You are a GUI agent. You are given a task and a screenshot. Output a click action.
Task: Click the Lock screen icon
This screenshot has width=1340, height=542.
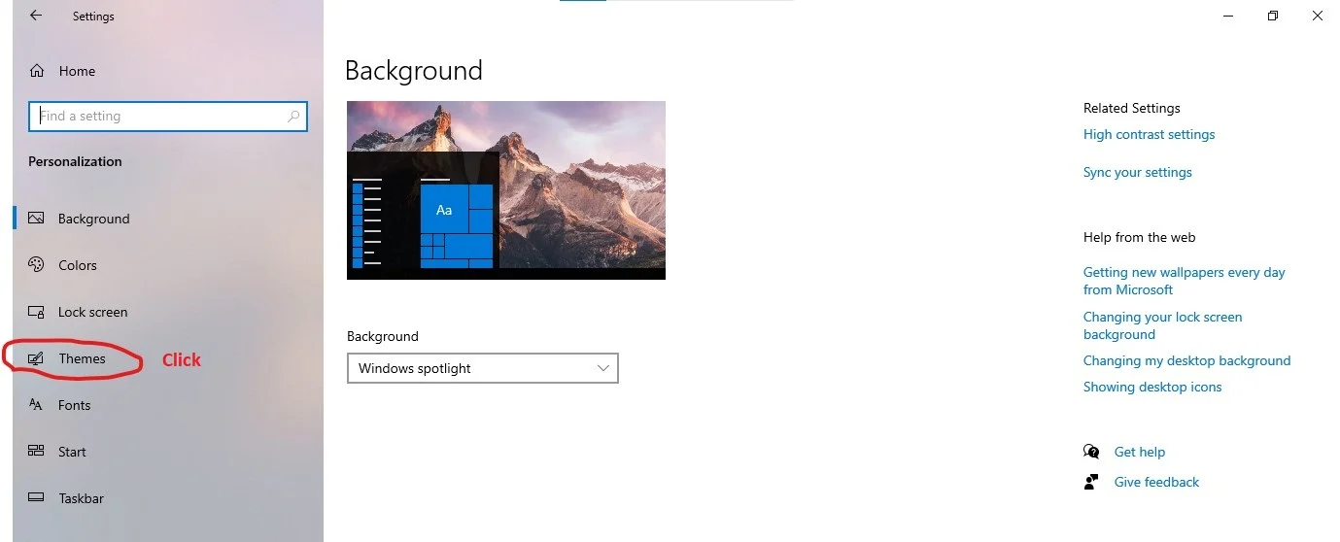pos(36,312)
